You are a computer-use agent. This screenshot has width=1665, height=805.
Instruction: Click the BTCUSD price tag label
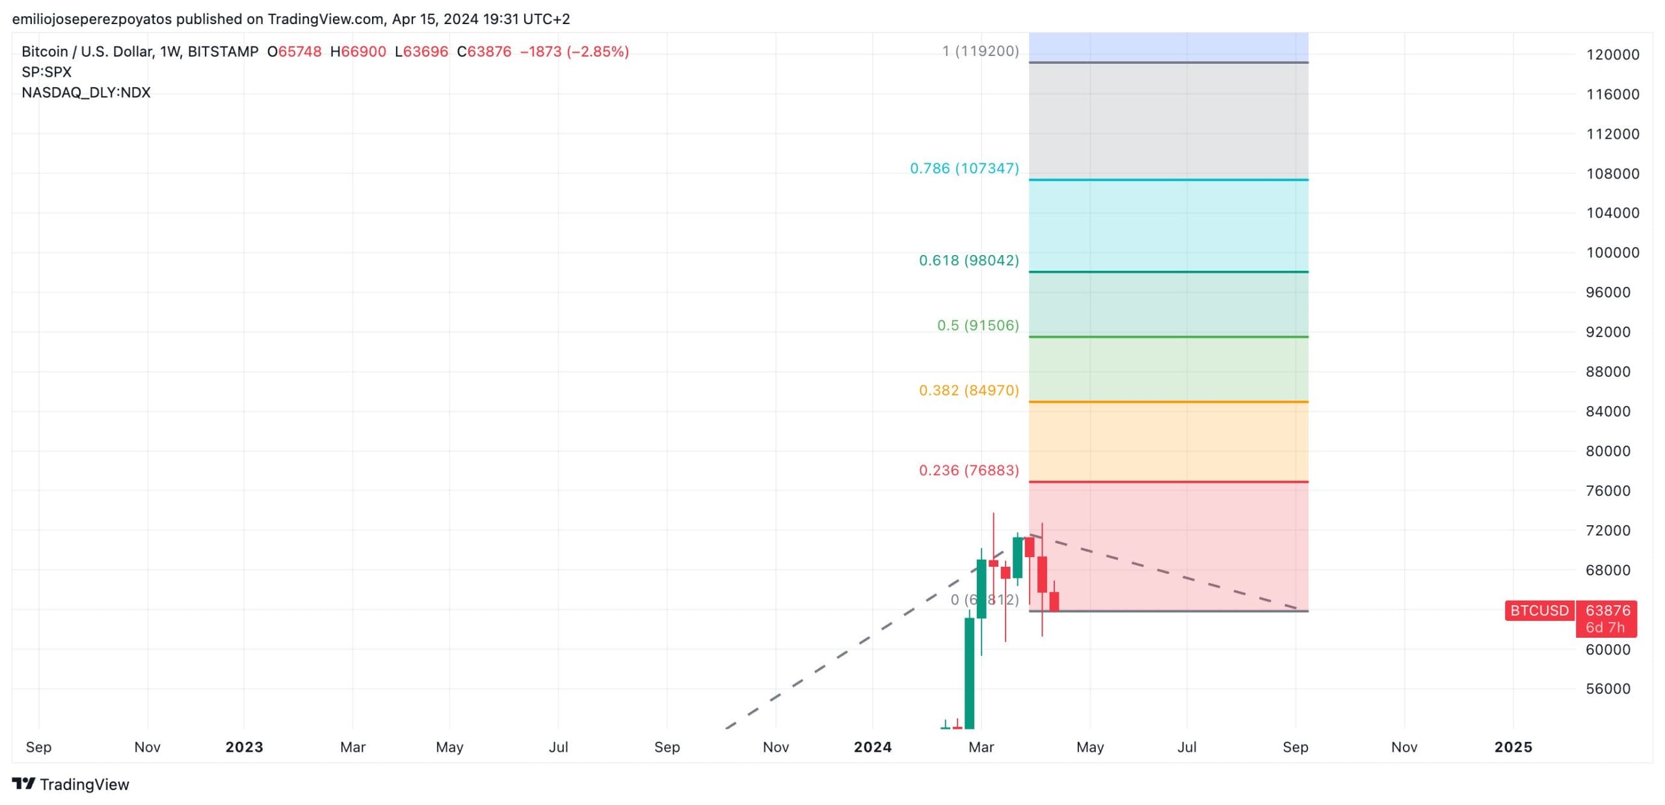pyautogui.click(x=1539, y=610)
